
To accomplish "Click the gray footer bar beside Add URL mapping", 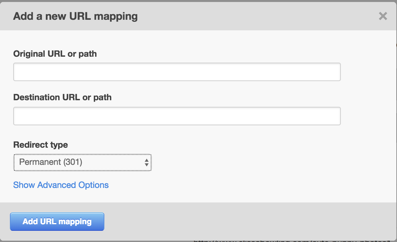I will (x=248, y=222).
